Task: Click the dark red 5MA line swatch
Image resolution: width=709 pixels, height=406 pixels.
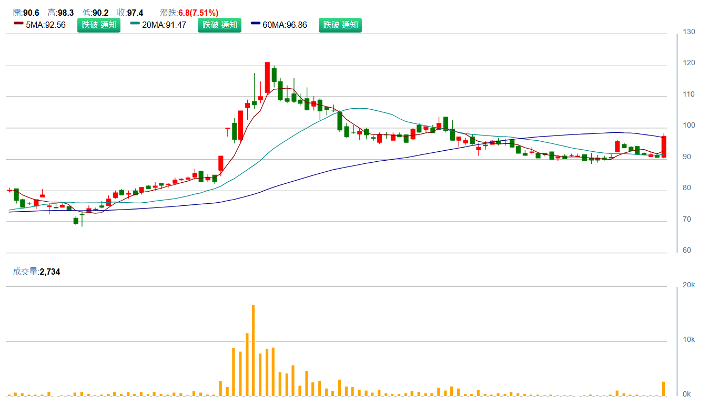Action: (18, 24)
